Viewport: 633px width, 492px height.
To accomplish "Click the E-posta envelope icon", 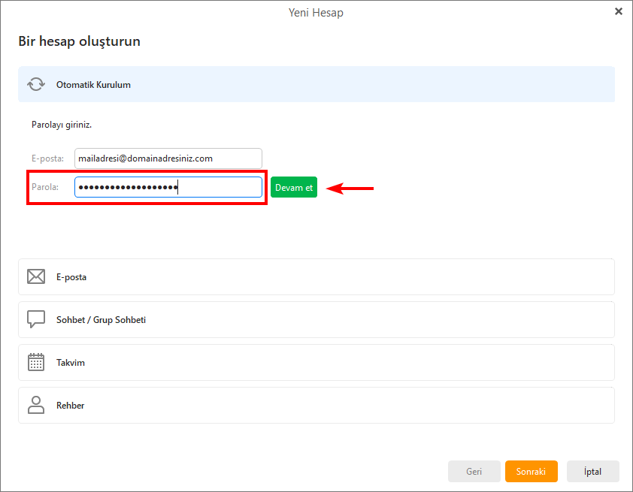I will tap(35, 277).
